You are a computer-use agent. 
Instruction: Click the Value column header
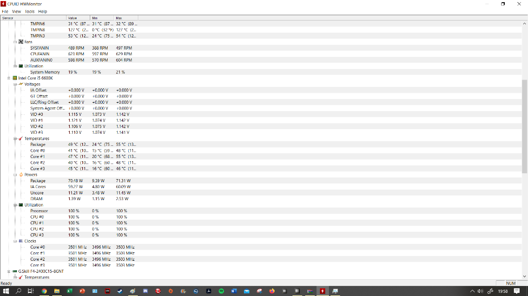79,18
